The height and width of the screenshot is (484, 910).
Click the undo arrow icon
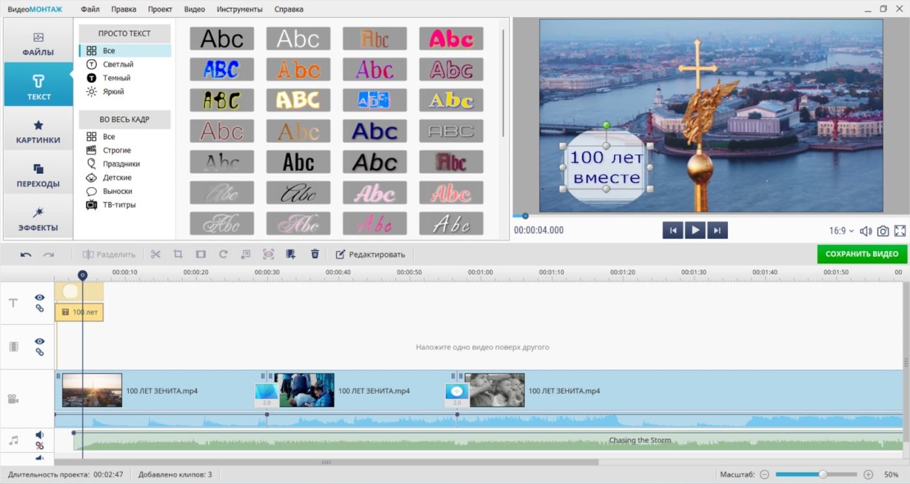pos(26,254)
